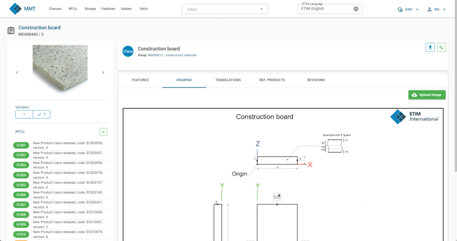Open the Class search dropdown
The height and width of the screenshot is (241, 457).
225,9
